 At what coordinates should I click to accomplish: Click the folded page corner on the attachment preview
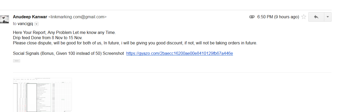click(x=69, y=111)
